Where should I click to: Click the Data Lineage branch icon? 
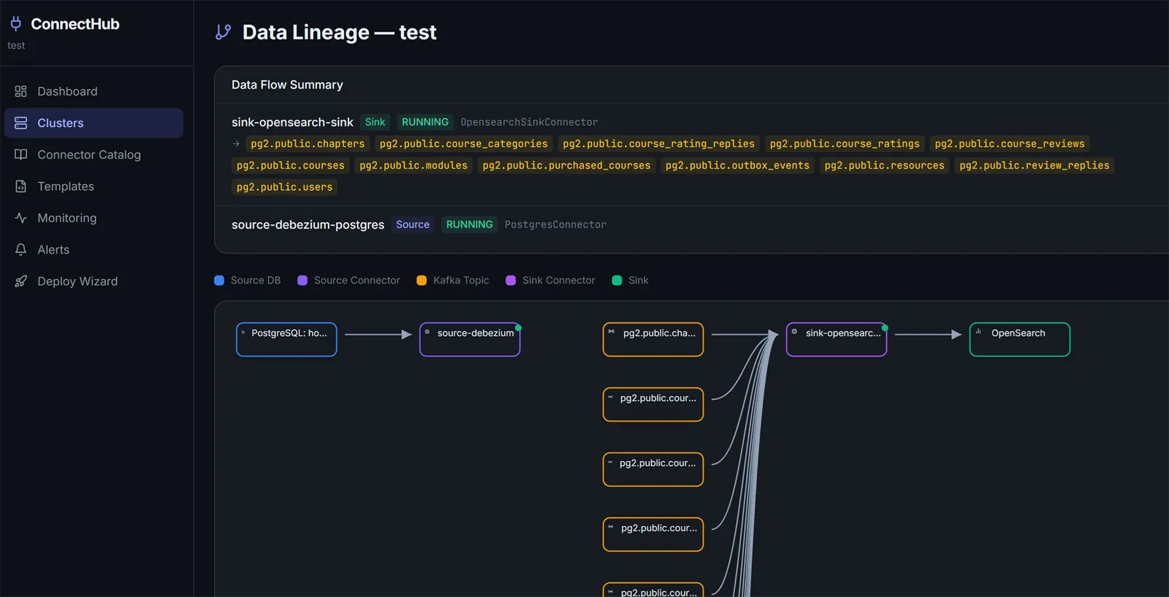tap(223, 32)
